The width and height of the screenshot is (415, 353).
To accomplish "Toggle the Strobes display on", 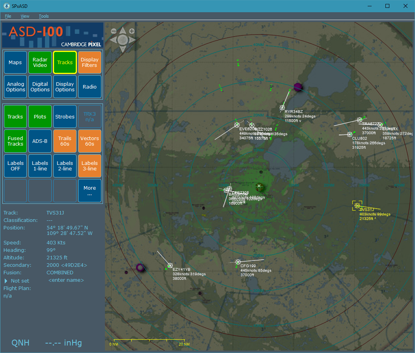I will pos(65,116).
